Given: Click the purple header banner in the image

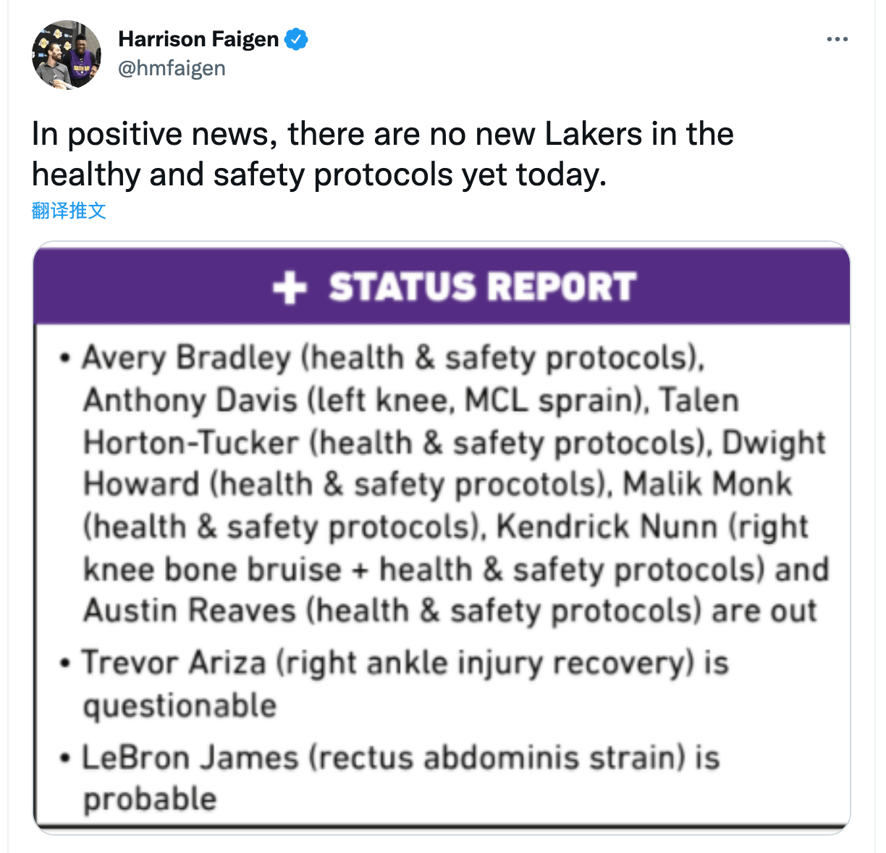Looking at the screenshot, I should [x=442, y=285].
